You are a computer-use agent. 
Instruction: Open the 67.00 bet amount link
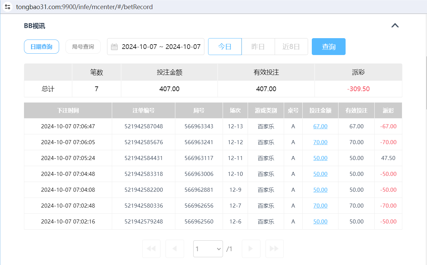[x=320, y=126]
